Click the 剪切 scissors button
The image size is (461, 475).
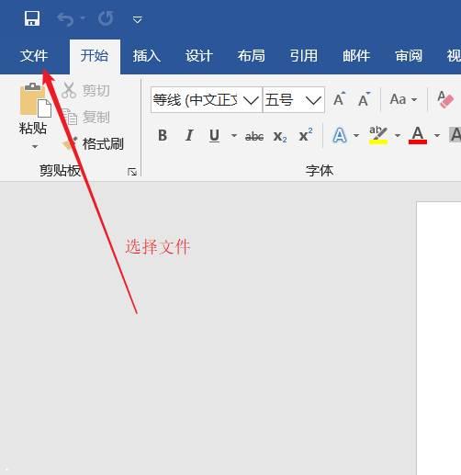coord(85,90)
